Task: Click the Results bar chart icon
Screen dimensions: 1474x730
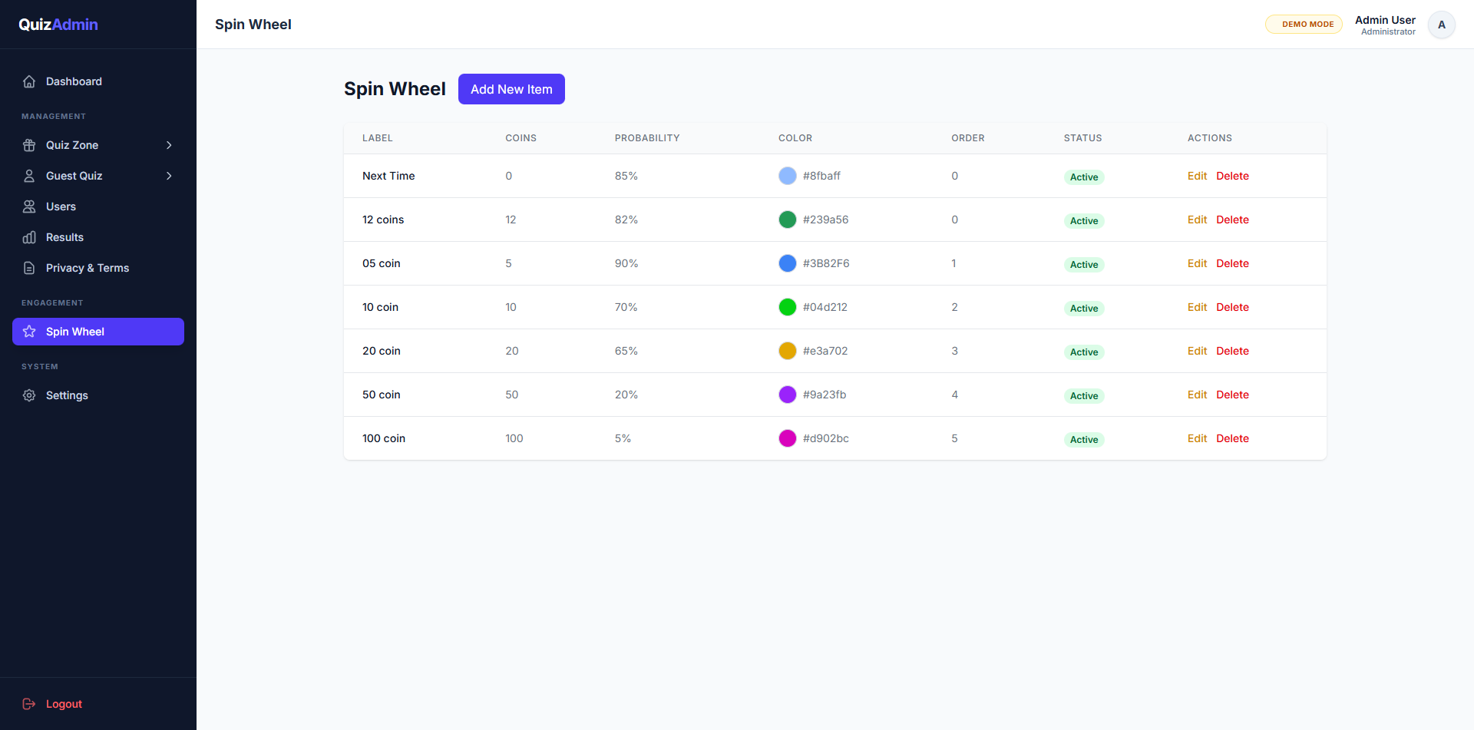Action: [x=29, y=237]
